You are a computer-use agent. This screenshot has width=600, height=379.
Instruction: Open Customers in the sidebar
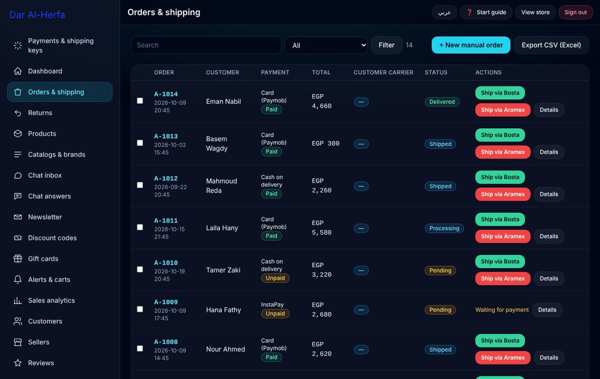click(x=59, y=321)
